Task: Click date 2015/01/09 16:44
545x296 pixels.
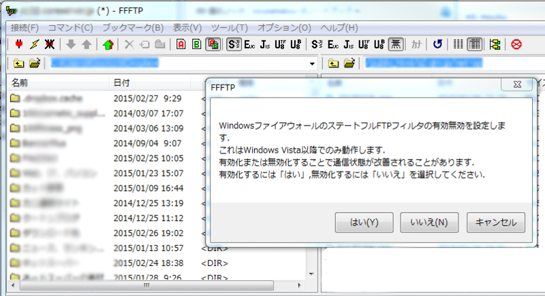Action: coord(149,188)
